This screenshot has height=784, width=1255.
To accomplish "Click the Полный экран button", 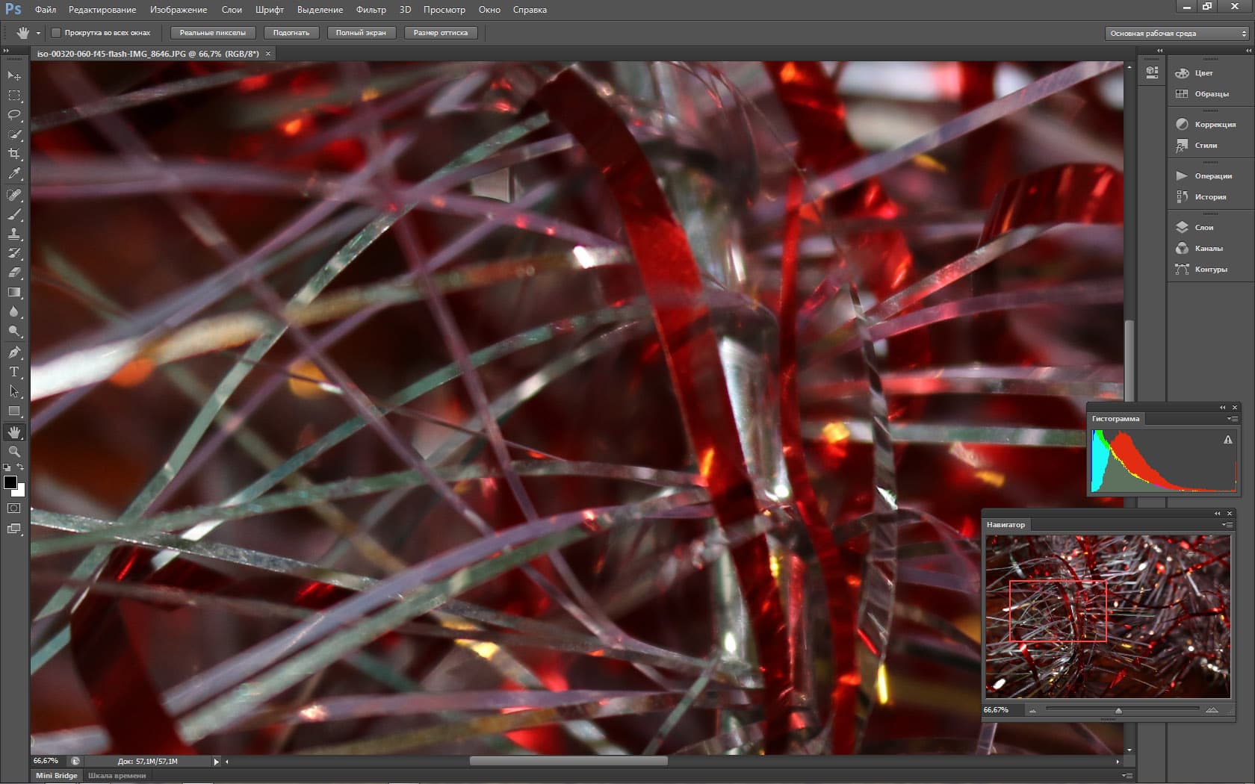I will (361, 33).
